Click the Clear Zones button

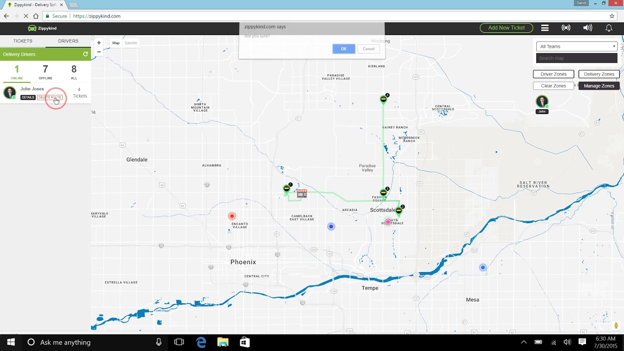point(553,86)
